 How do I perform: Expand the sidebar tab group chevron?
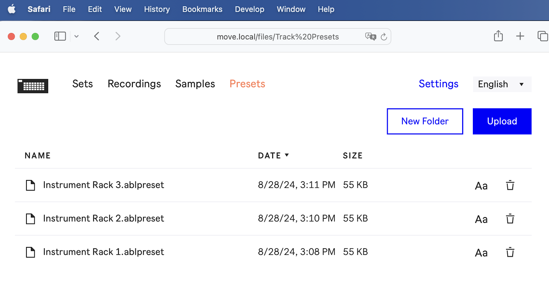[77, 36]
